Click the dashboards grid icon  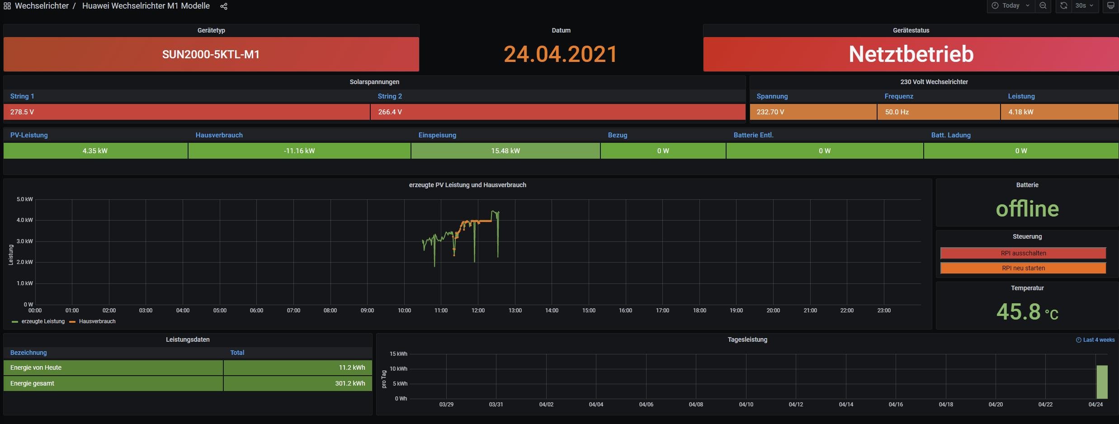(7, 6)
